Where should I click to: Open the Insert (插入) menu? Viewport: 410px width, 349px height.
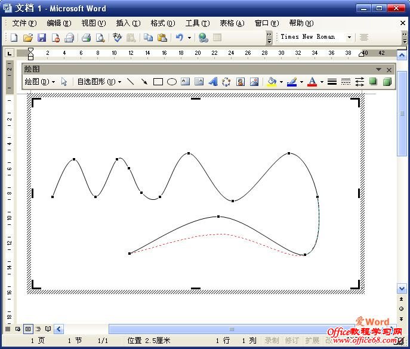click(128, 23)
